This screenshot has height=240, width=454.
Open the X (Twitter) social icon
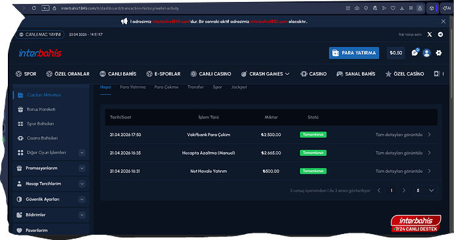tap(430, 34)
